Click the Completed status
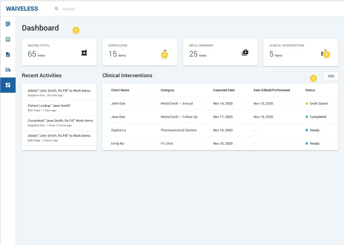The width and height of the screenshot is (344, 245). click(x=316, y=117)
